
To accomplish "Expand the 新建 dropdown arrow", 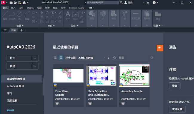I will pos(35,66).
